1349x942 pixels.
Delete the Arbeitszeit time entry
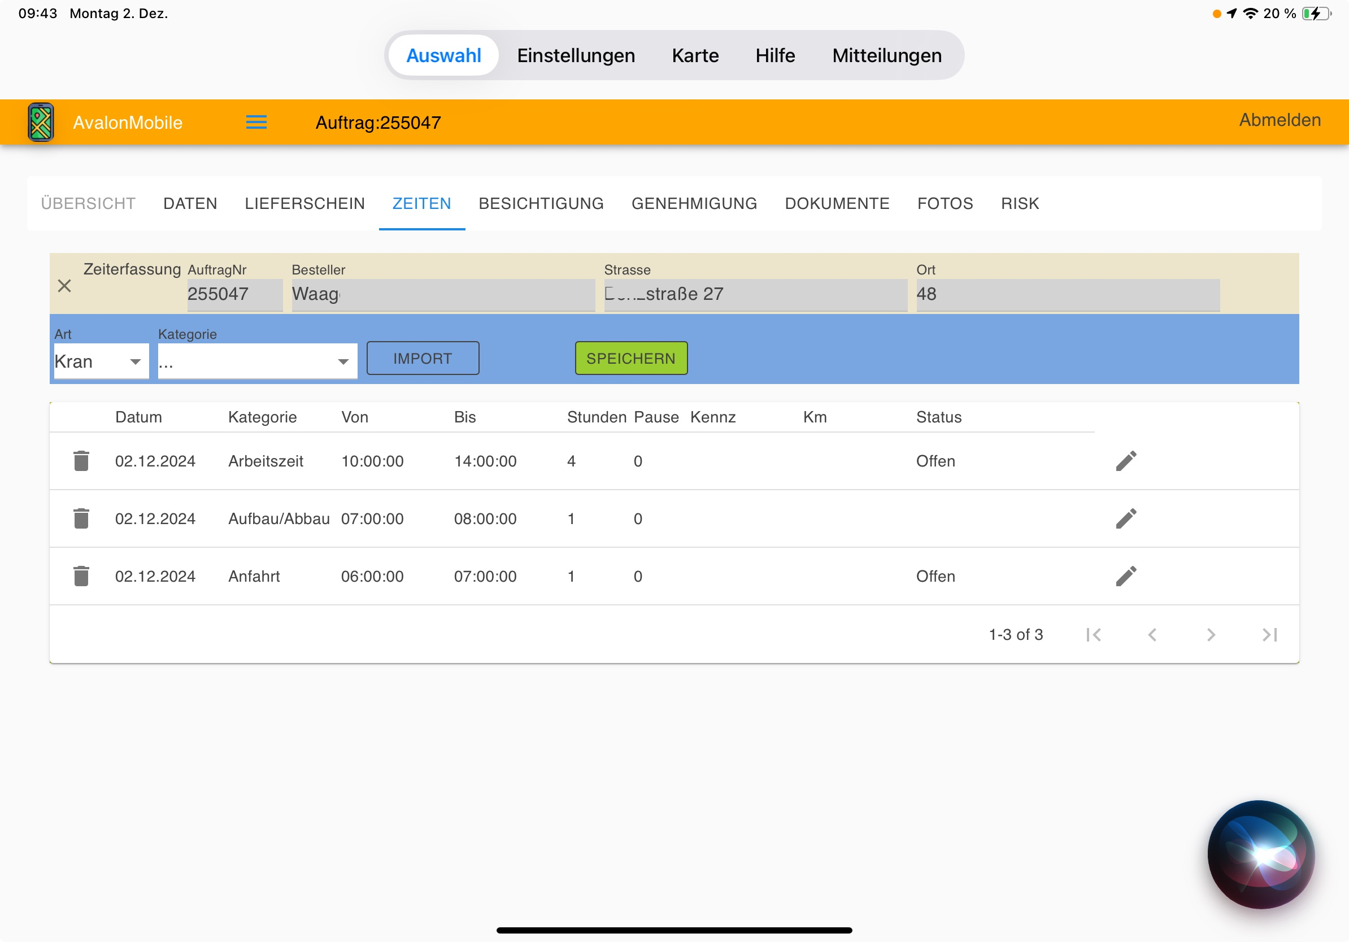click(x=81, y=461)
